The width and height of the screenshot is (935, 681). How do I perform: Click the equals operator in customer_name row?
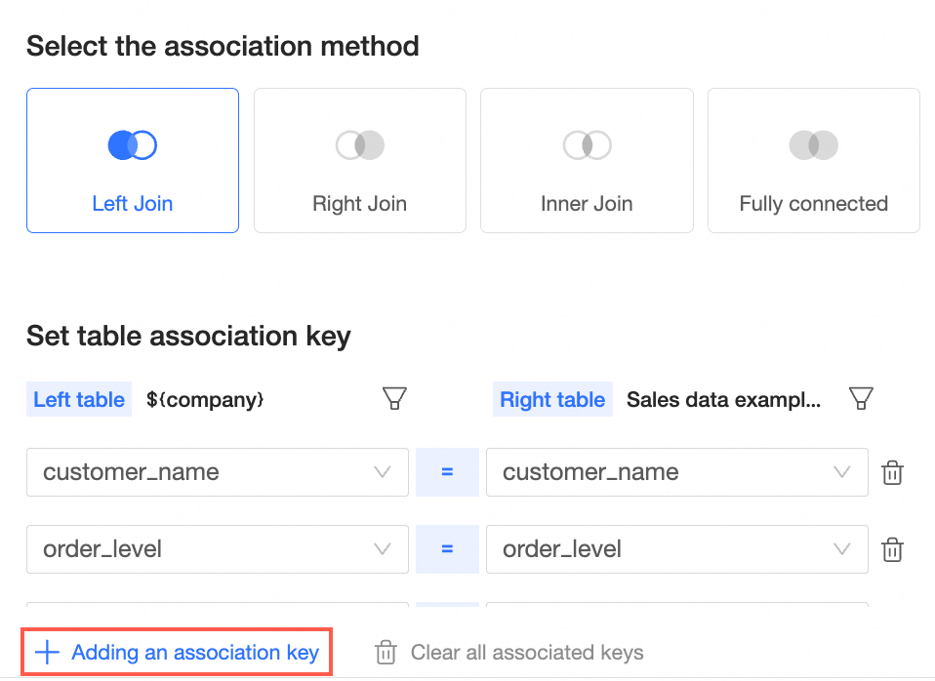coord(447,473)
